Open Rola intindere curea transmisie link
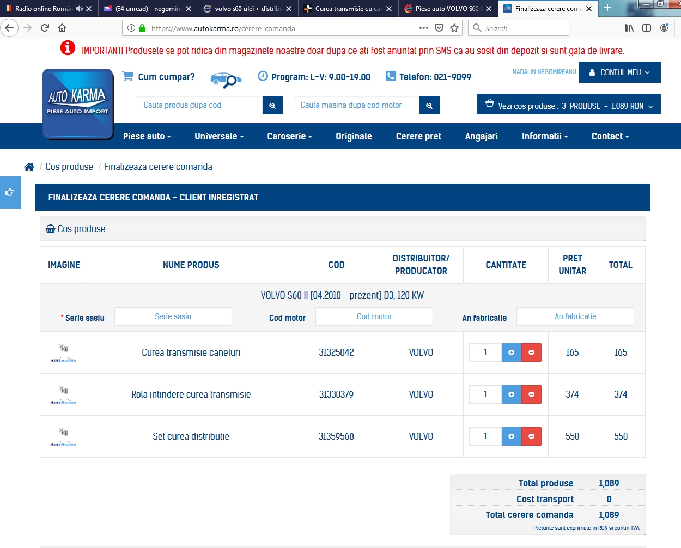The image size is (681, 548). pyautogui.click(x=191, y=394)
